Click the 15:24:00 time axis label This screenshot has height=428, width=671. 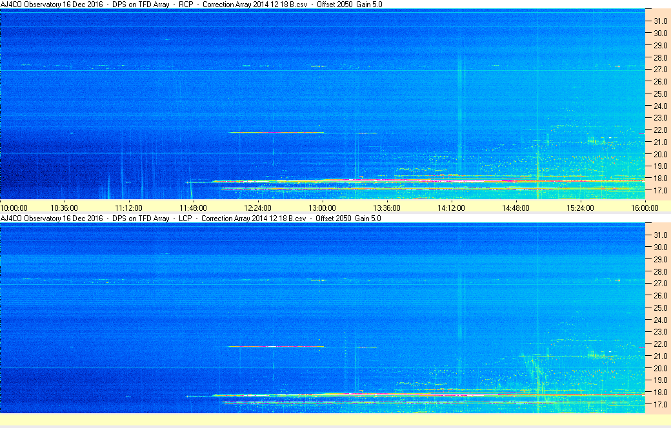coord(580,208)
